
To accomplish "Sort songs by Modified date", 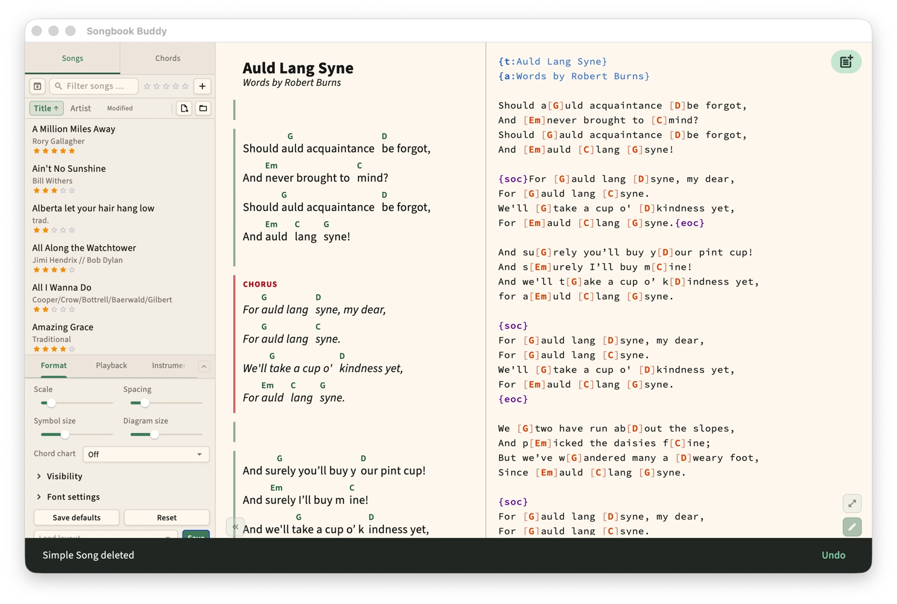I will pyautogui.click(x=120, y=108).
